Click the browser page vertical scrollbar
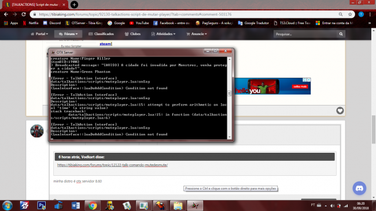This screenshot has height=211, width=376. pos(374,129)
